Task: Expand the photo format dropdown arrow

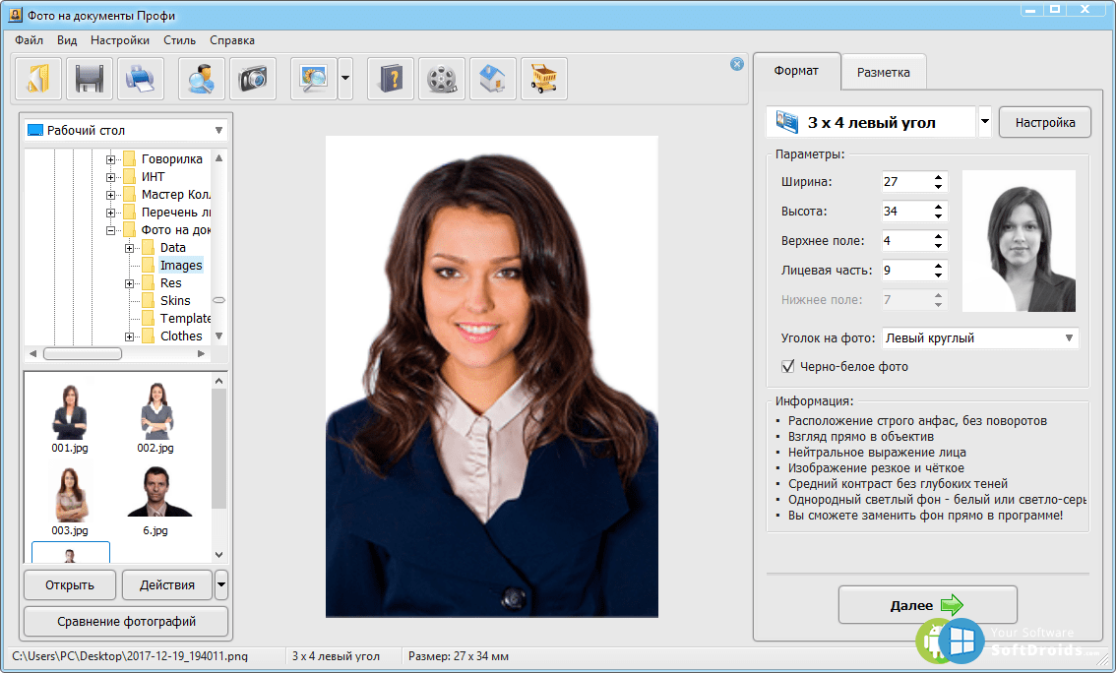Action: point(985,123)
